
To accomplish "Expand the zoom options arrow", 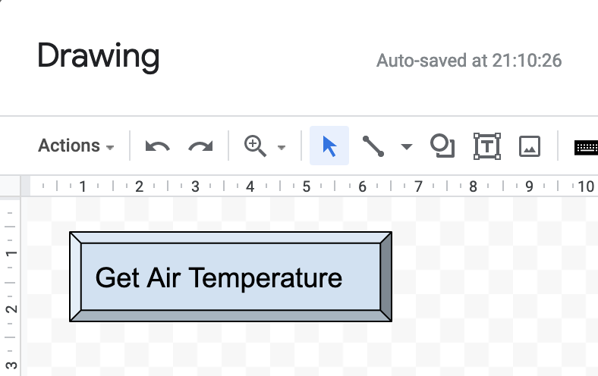I will pyautogui.click(x=282, y=147).
